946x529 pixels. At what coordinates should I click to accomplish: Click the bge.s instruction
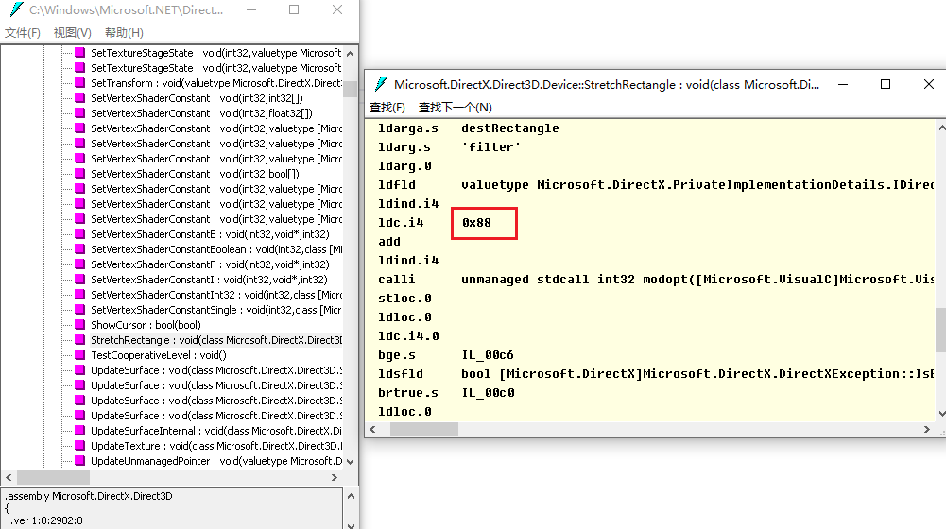(397, 354)
